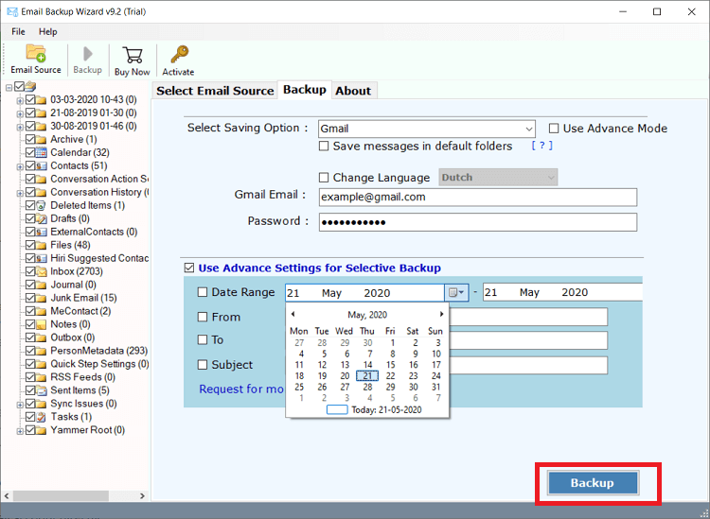710x519 pixels.
Task: Open the Select Saving Option dropdown
Action: click(x=427, y=129)
